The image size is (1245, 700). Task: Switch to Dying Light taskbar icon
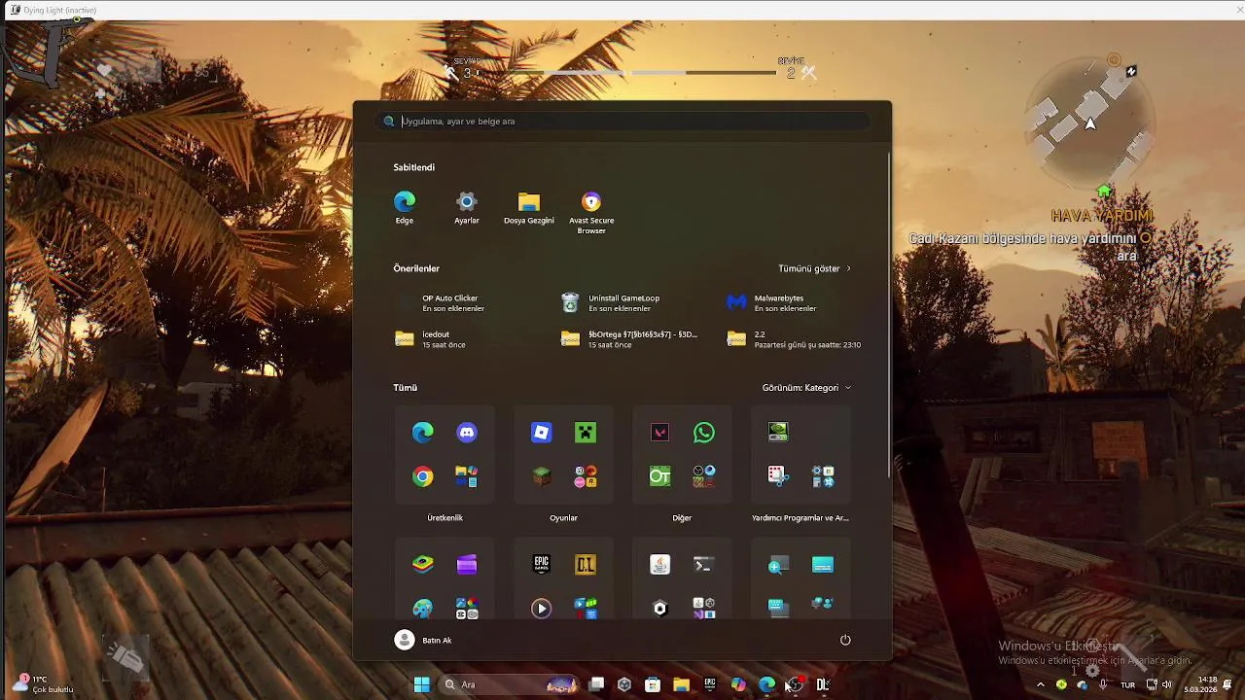[x=823, y=684]
